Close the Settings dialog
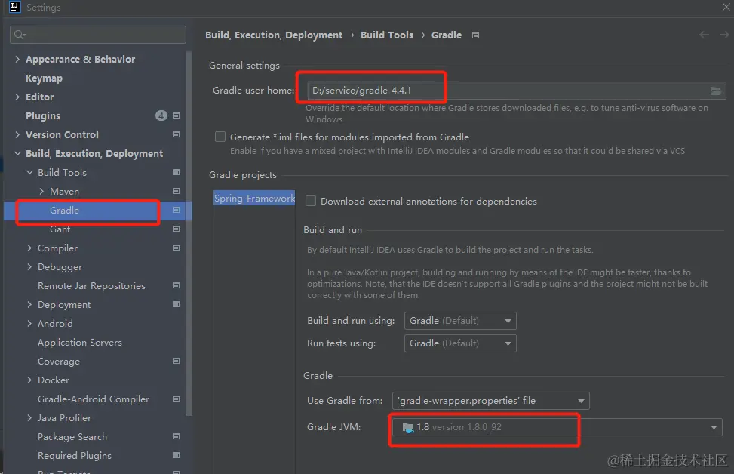 726,7
